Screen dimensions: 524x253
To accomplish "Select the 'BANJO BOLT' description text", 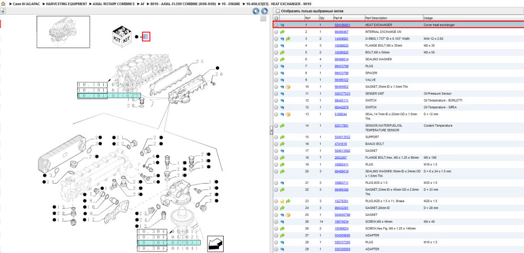I will click(x=375, y=144).
